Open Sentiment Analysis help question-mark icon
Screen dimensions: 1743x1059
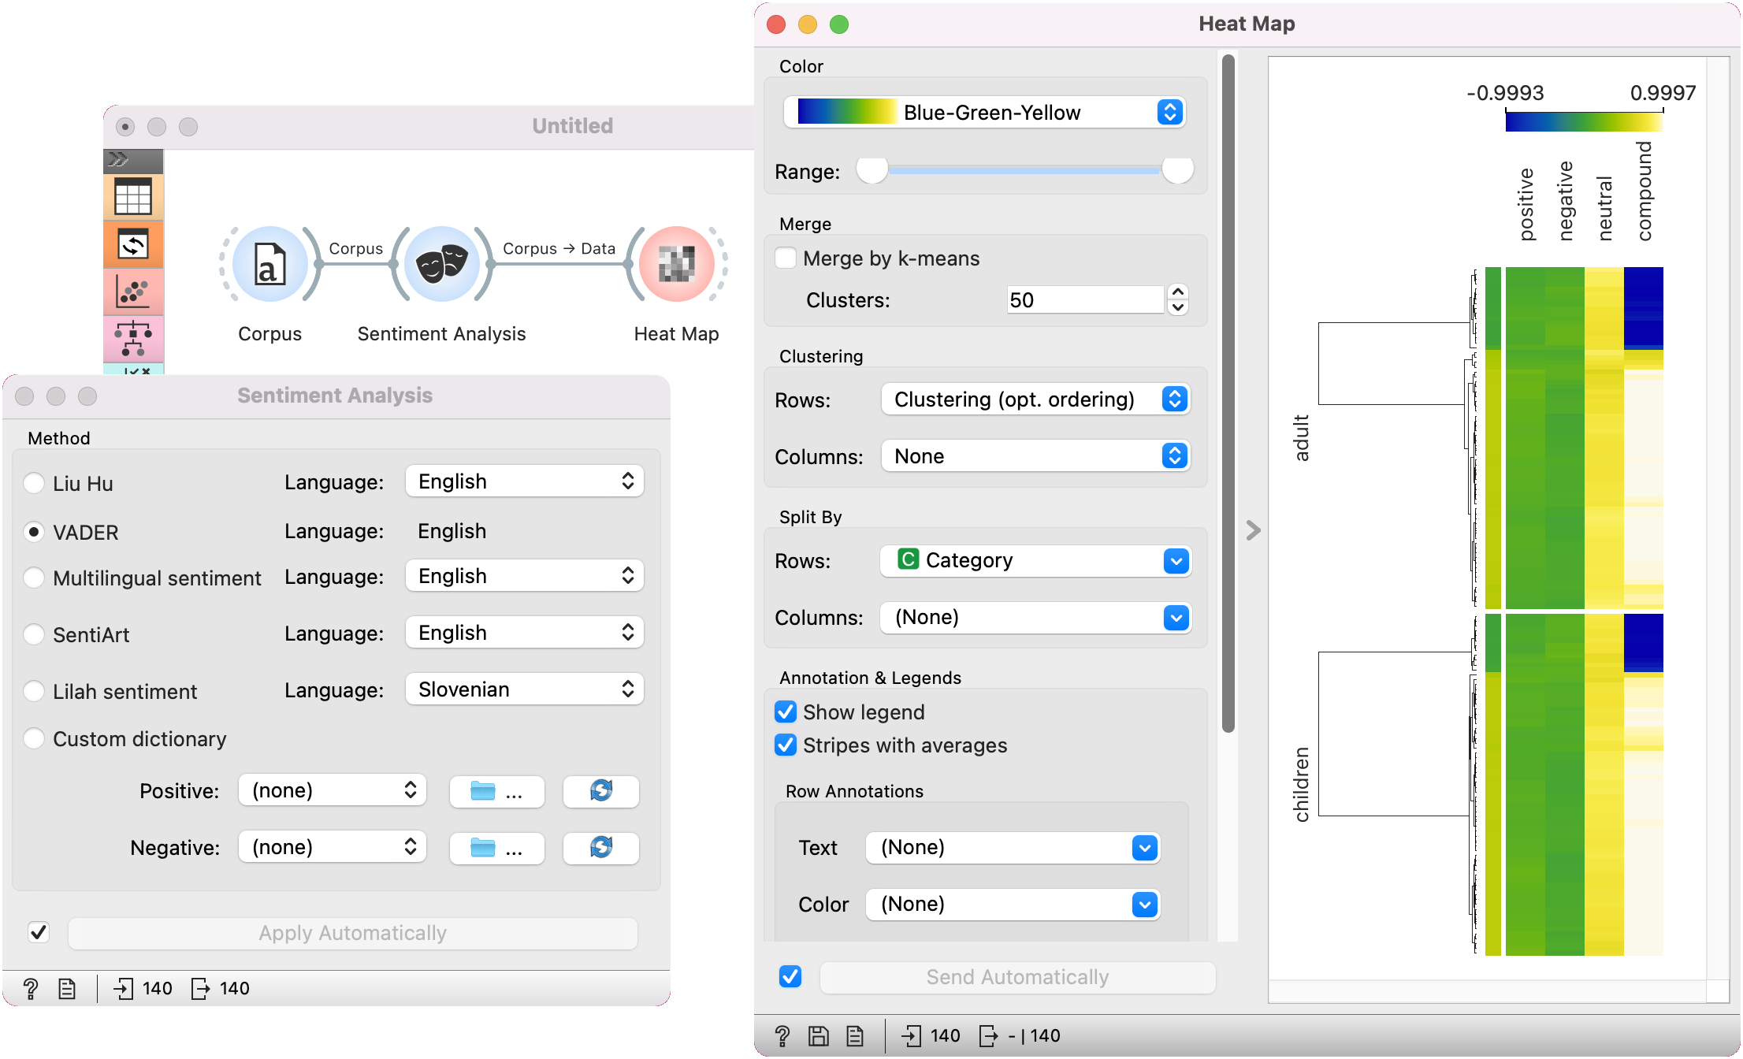point(31,988)
